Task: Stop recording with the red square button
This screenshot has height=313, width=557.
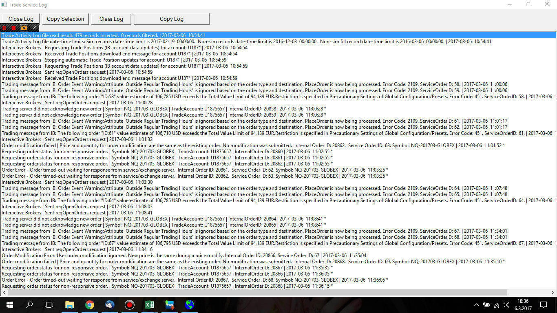Action: click(x=14, y=28)
